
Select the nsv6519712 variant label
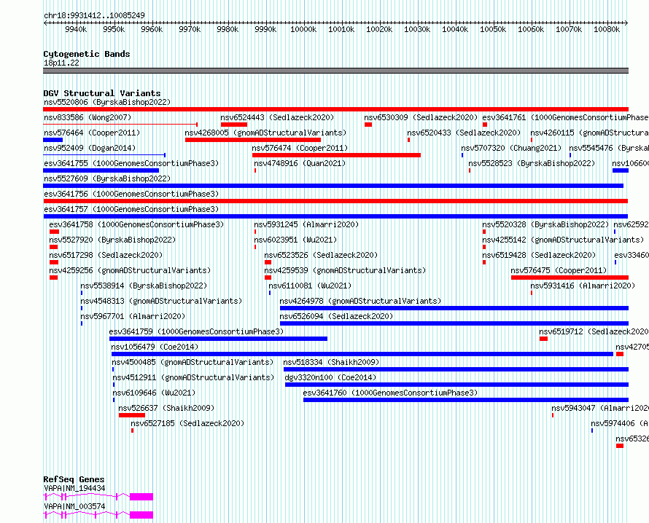point(594,331)
